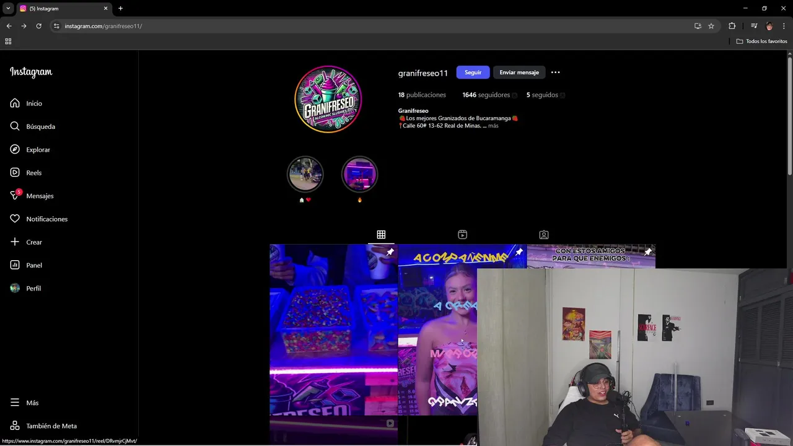Click the 18 publicaciones count
Screen dimensions: 793x446
pyautogui.click(x=422, y=95)
